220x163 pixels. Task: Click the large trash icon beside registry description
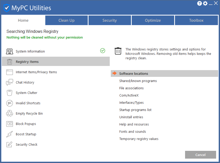point(118,51)
